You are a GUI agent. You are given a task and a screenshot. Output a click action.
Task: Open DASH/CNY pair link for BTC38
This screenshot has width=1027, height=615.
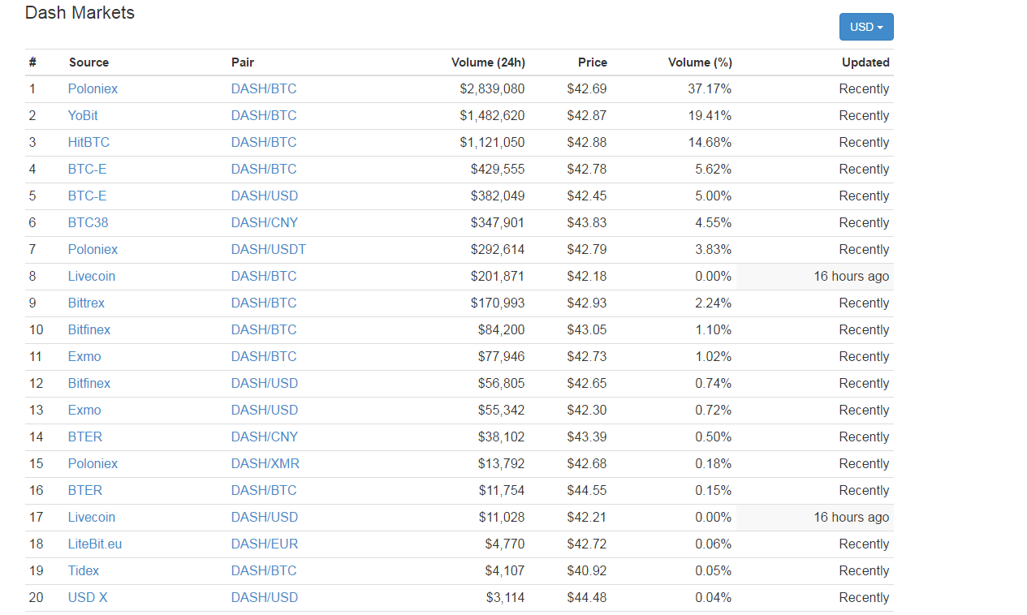(x=265, y=222)
